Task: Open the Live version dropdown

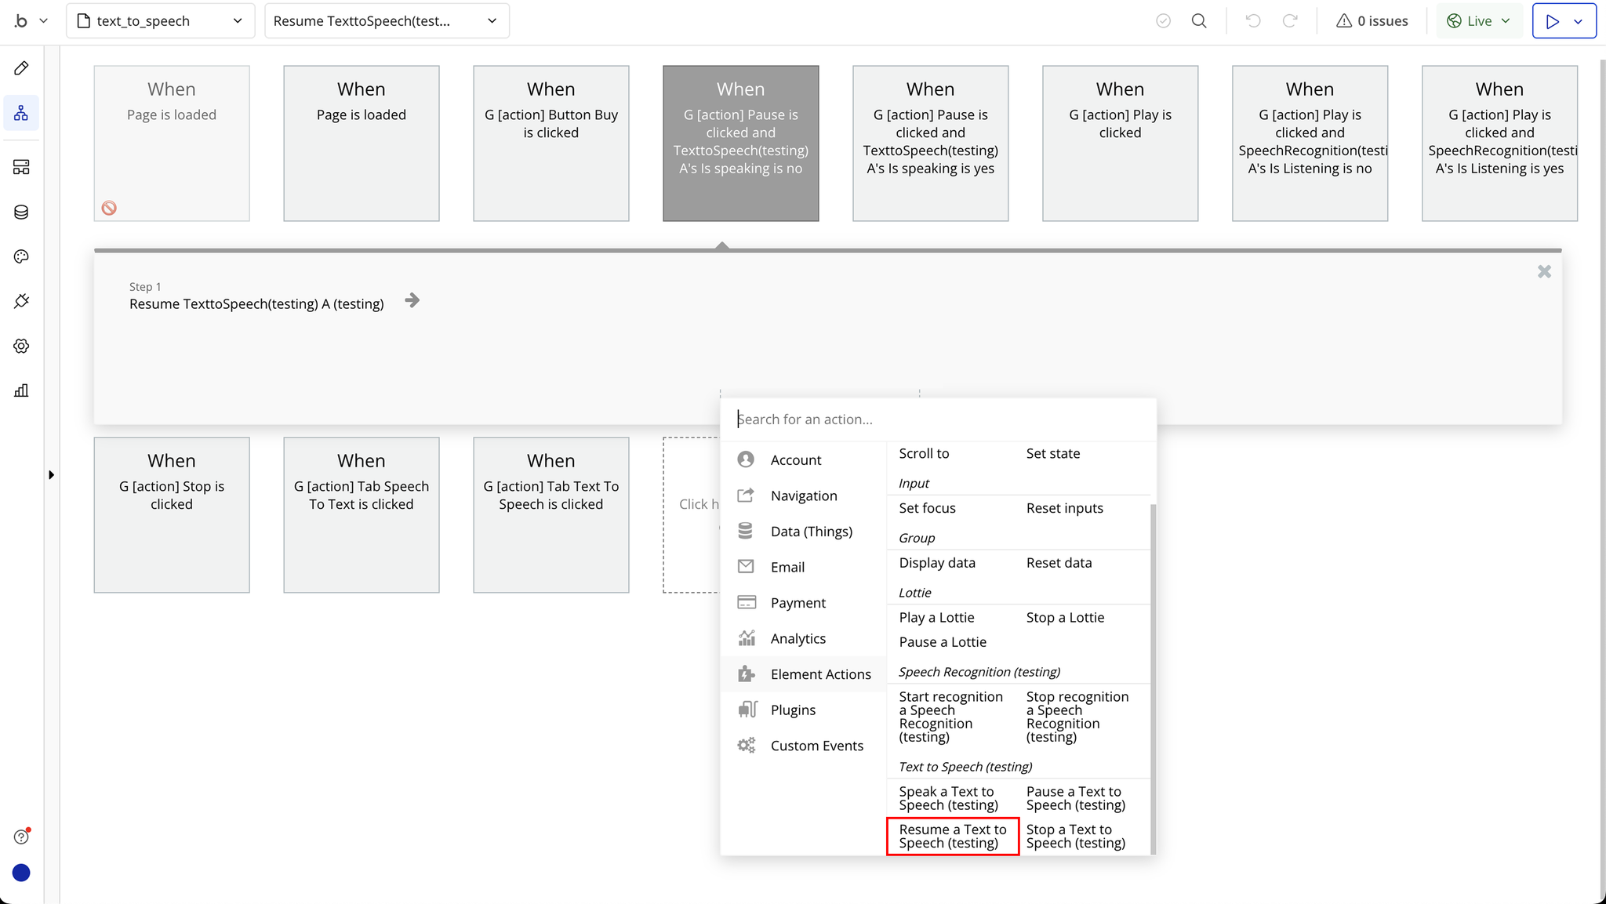Action: click(1479, 21)
